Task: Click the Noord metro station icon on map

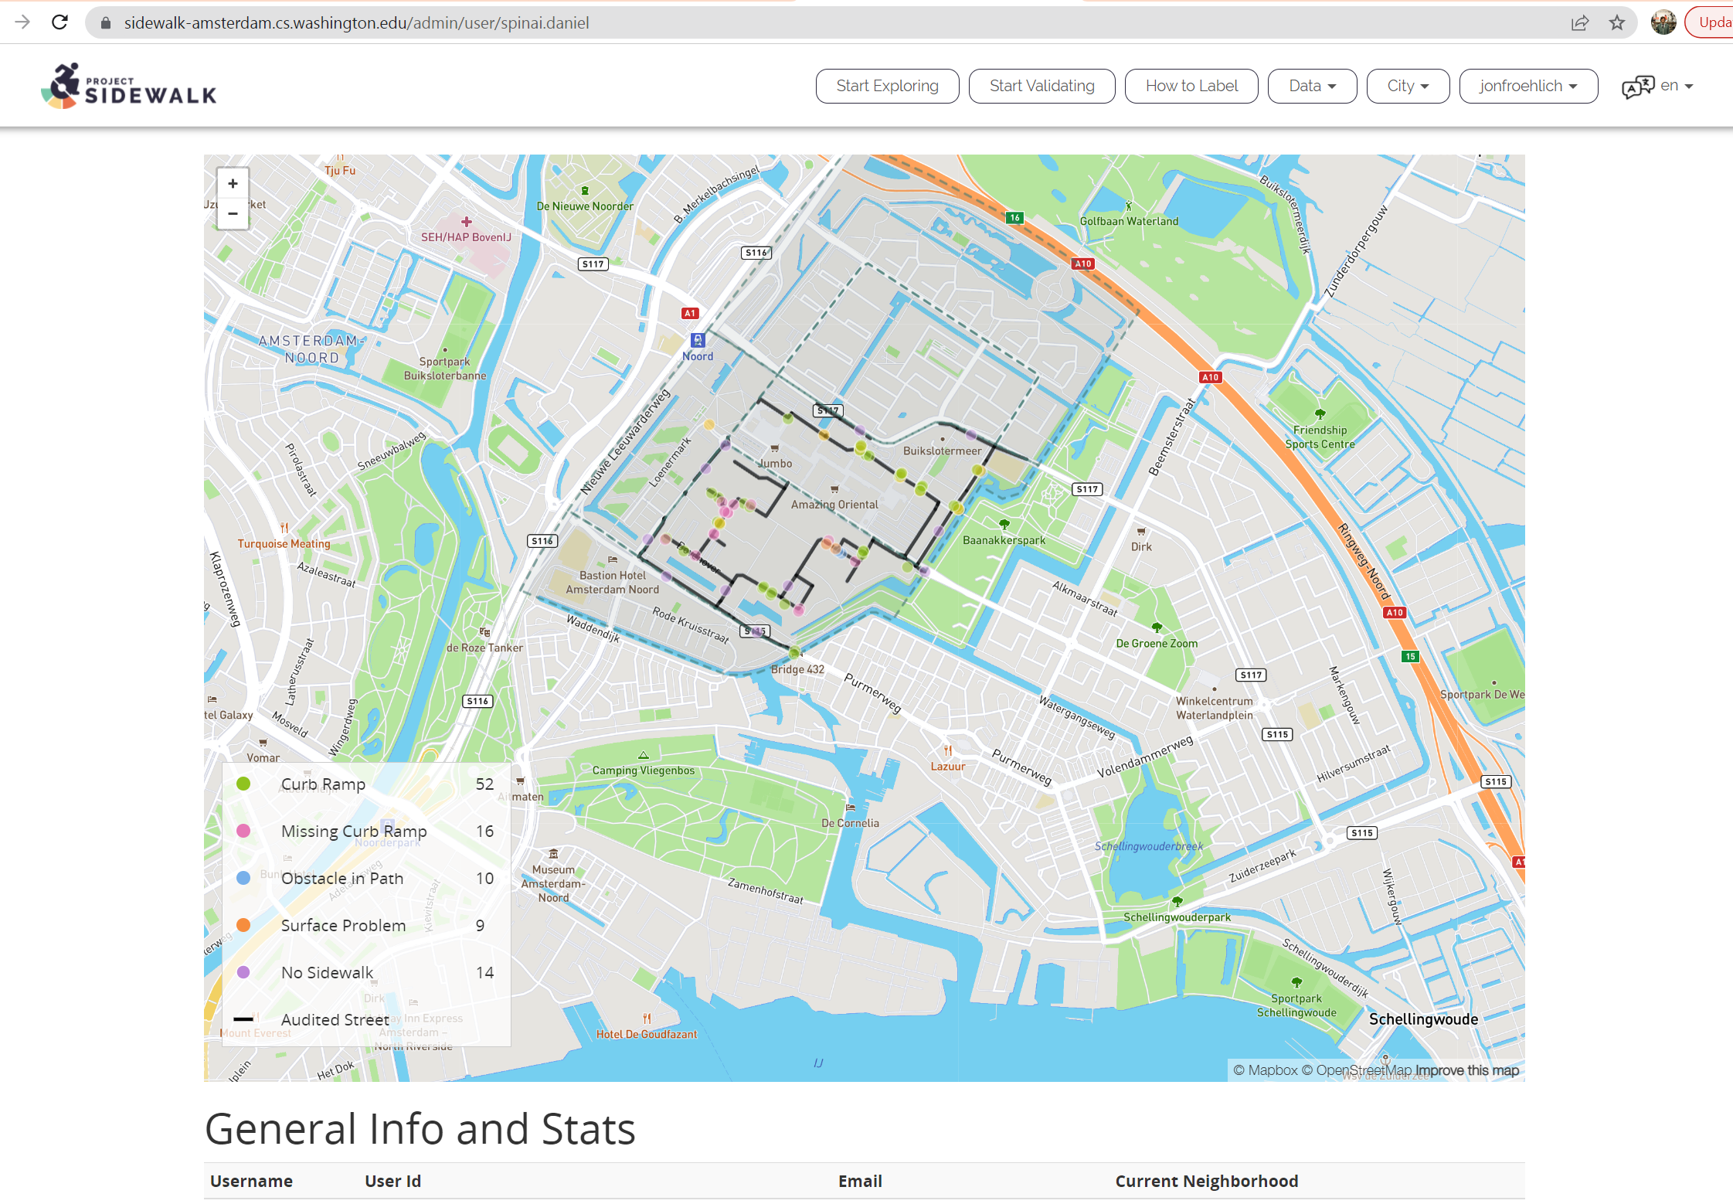Action: [698, 340]
